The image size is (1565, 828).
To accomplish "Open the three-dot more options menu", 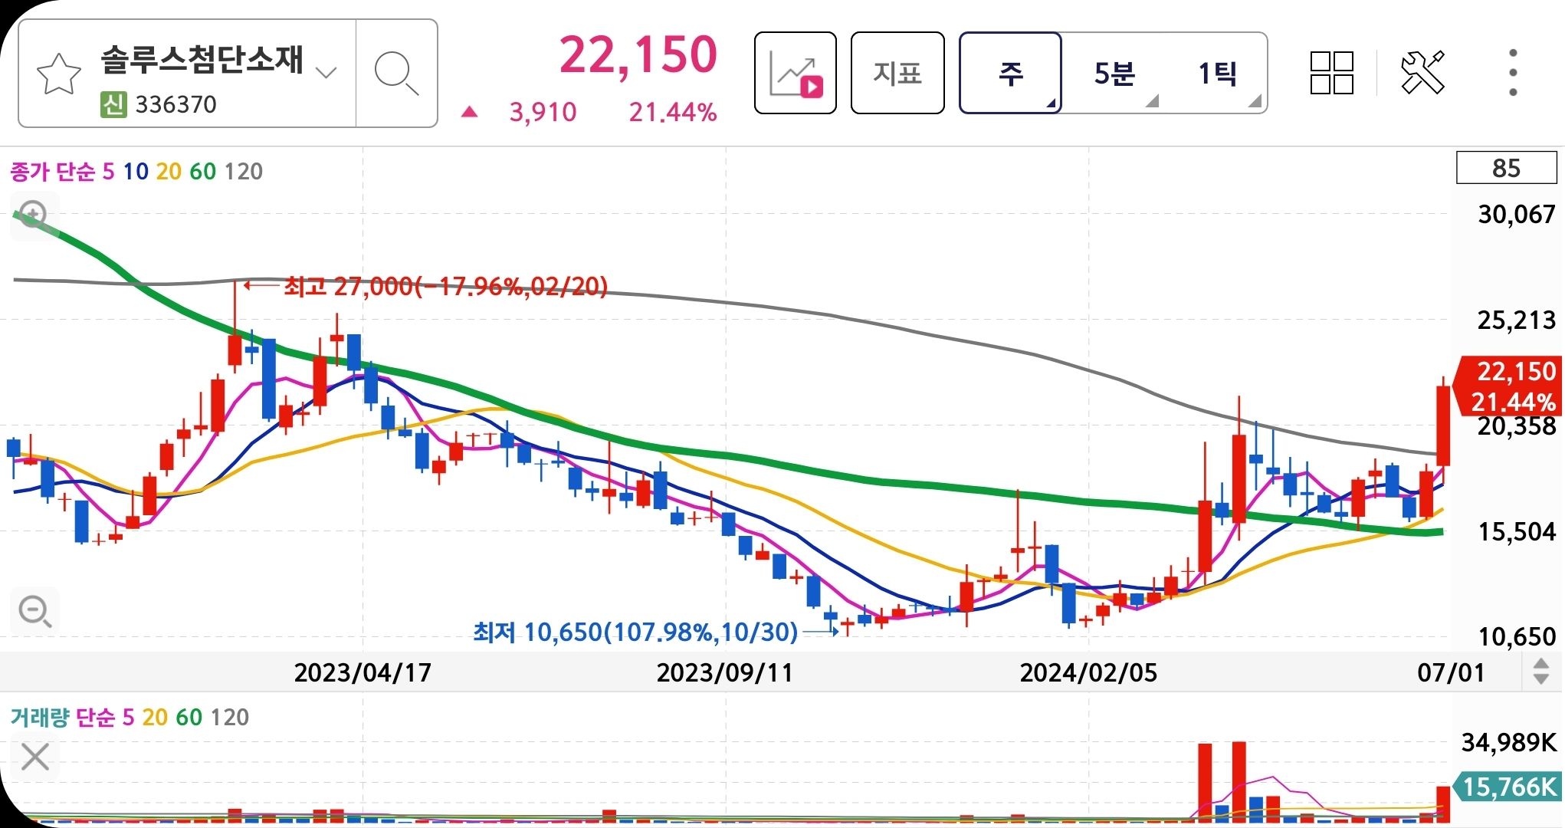I will click(1513, 73).
